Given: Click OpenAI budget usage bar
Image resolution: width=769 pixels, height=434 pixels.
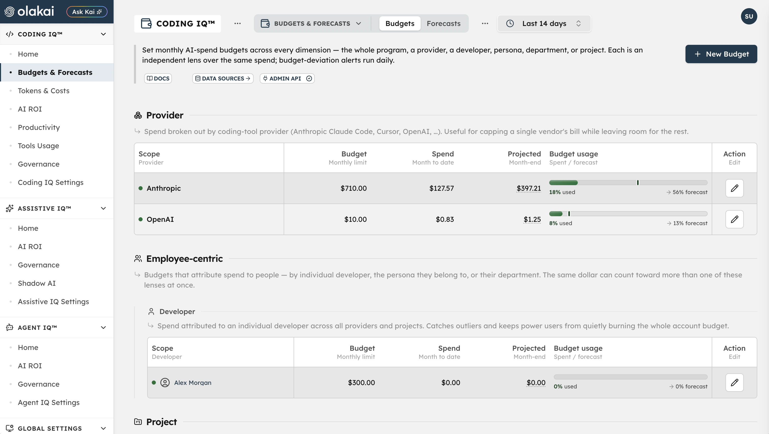Looking at the screenshot, I should pos(628,214).
